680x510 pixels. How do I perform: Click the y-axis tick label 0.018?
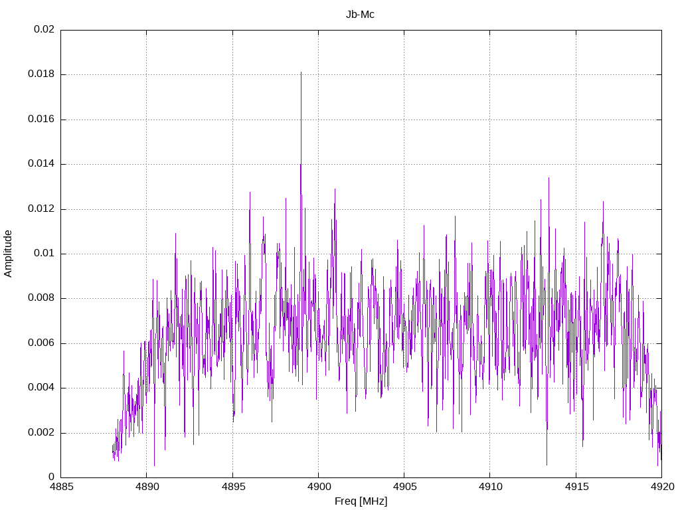pos(41,74)
